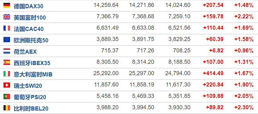Image resolution: width=258 pixels, height=114 pixels.
Task: Open the 英国富时100 index link
Action: (x=30, y=18)
